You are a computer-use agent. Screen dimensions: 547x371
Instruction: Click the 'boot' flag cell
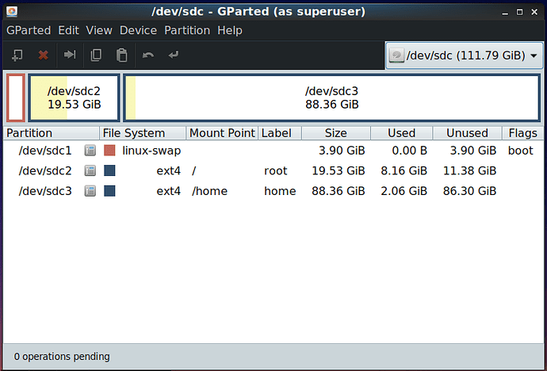click(521, 151)
